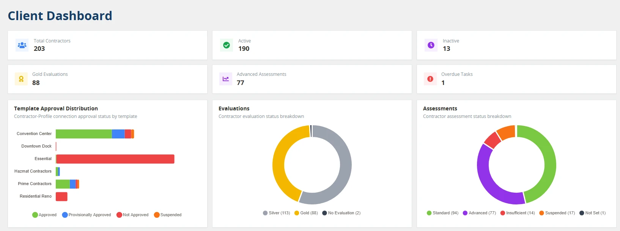Click the red Residential Reno bar

[x=61, y=196]
